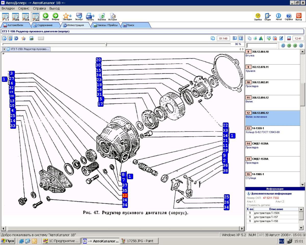Click the green Назад back arrow
The width and height of the screenshot is (306, 245).
[x=46, y=16]
